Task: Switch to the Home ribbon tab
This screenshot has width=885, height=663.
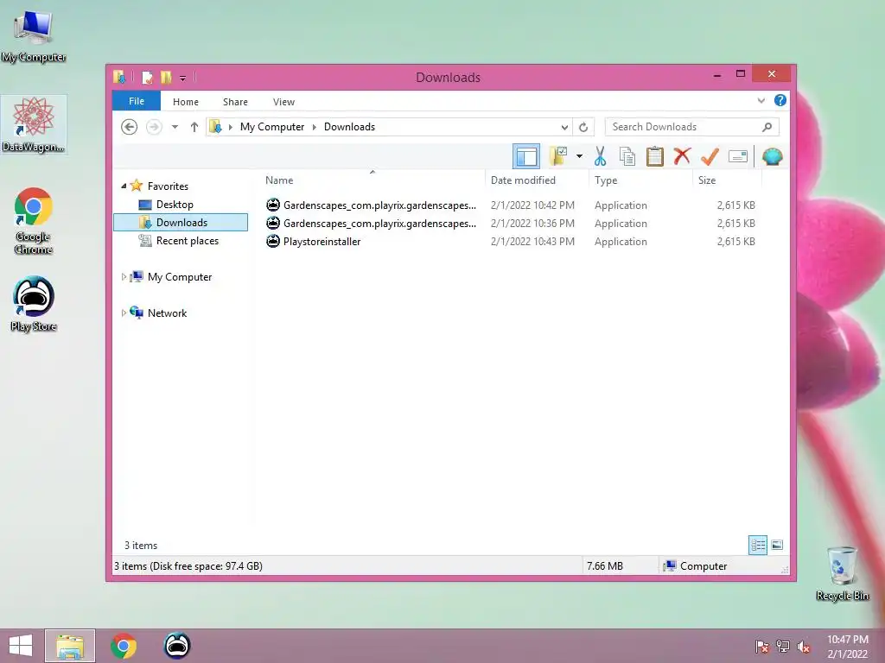Action: tap(186, 102)
